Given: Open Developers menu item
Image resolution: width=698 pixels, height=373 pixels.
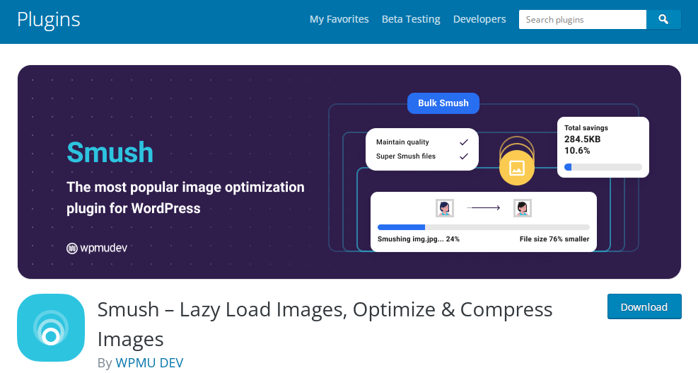Looking at the screenshot, I should click(479, 19).
